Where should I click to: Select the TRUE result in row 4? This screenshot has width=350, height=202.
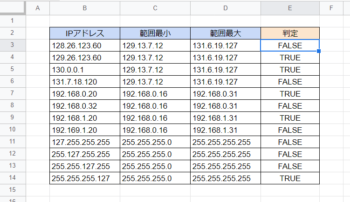[x=290, y=58]
